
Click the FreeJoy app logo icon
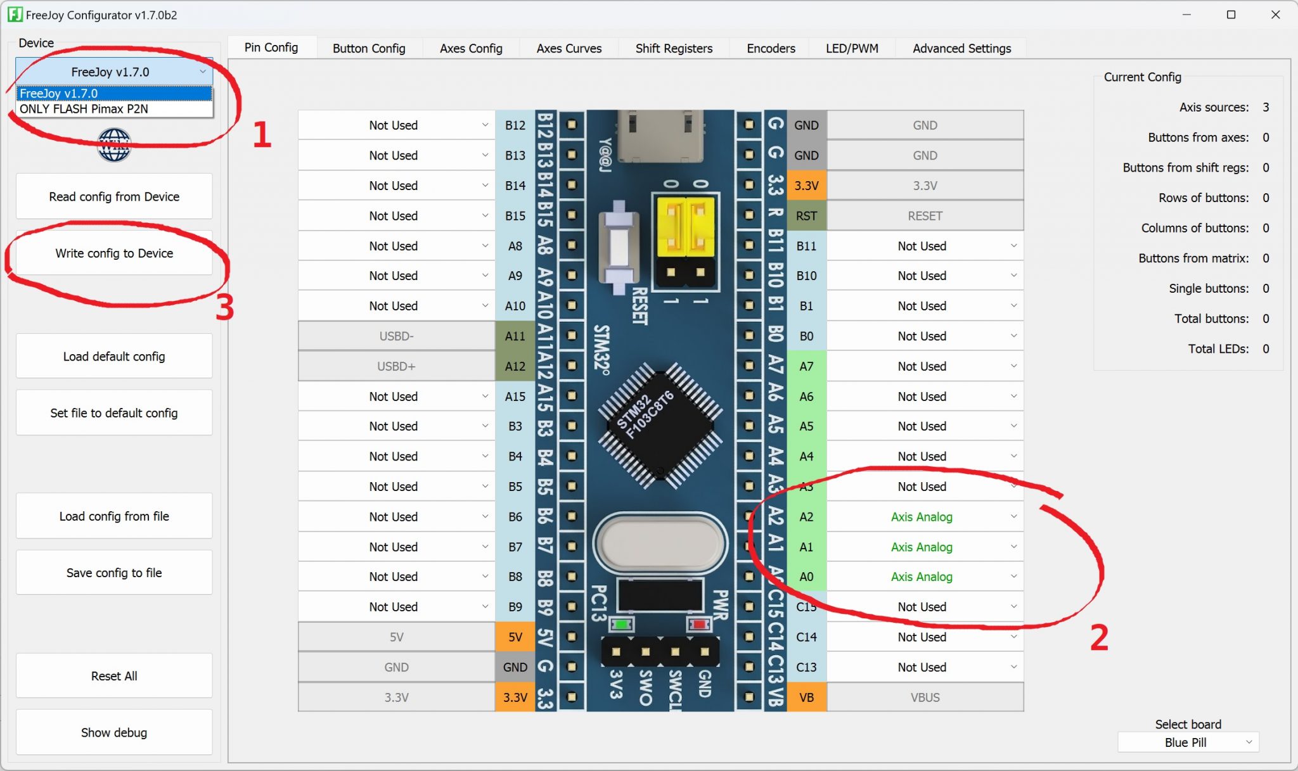15,15
